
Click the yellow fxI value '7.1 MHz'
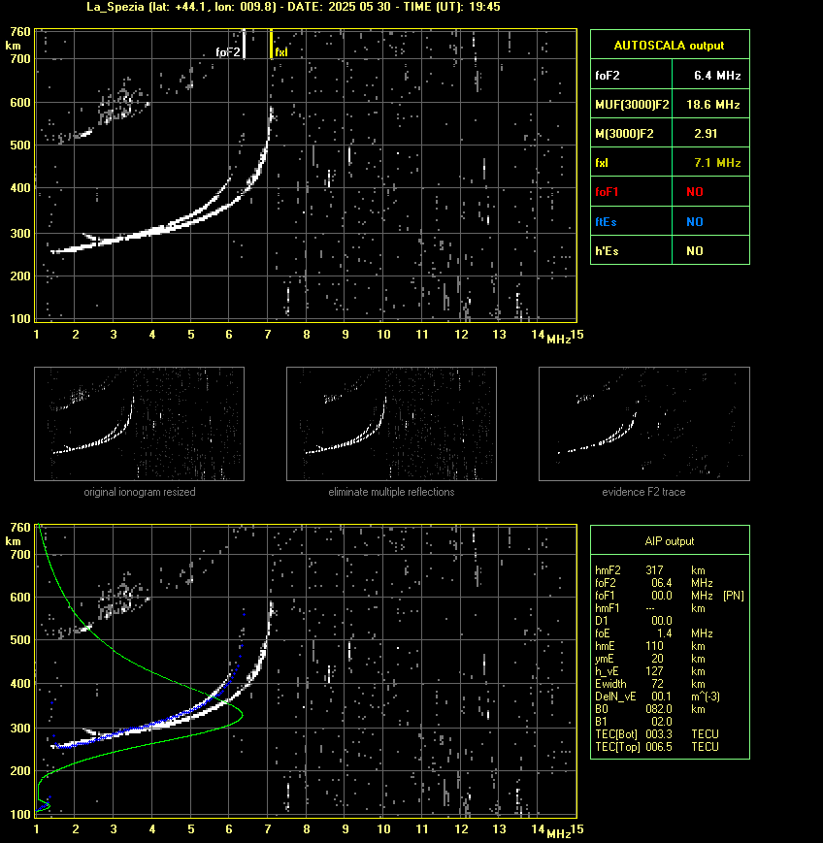pyautogui.click(x=717, y=163)
